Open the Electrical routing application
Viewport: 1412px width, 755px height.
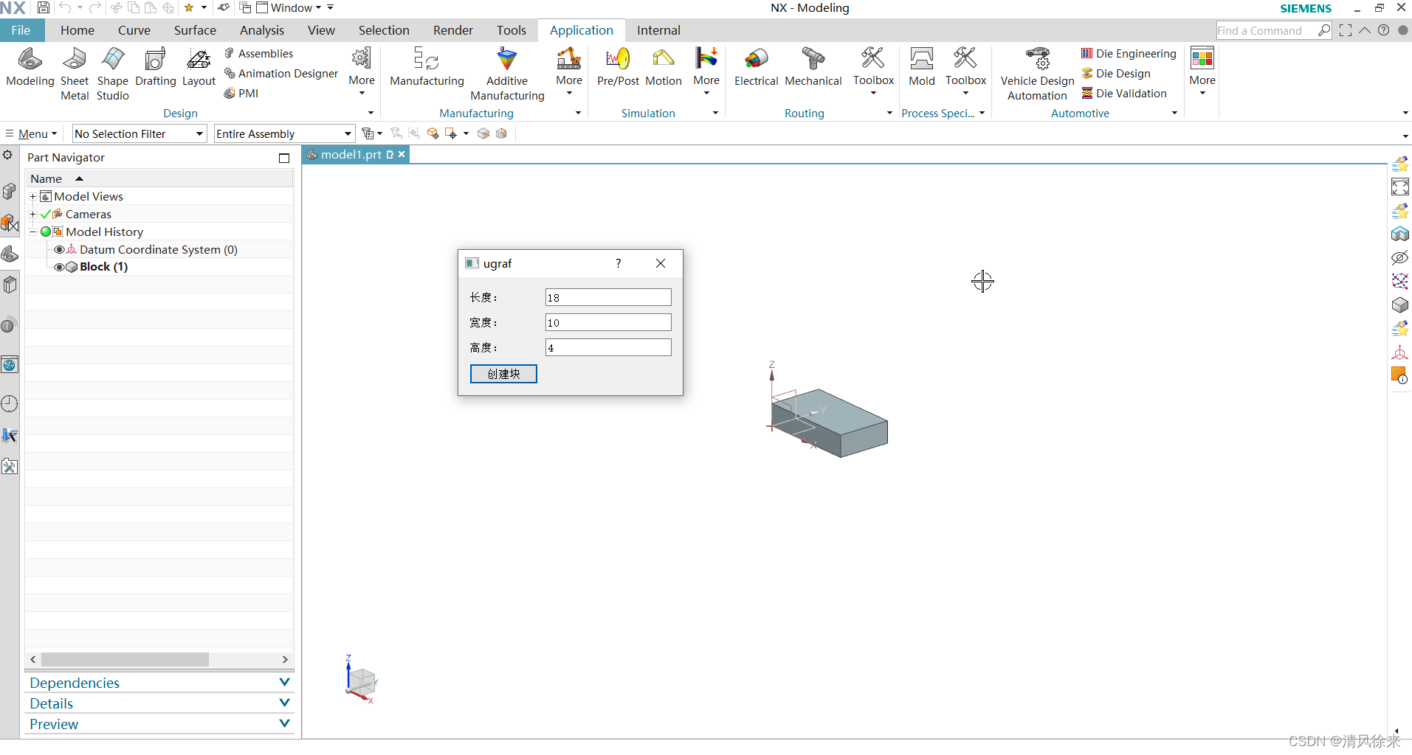pos(756,67)
